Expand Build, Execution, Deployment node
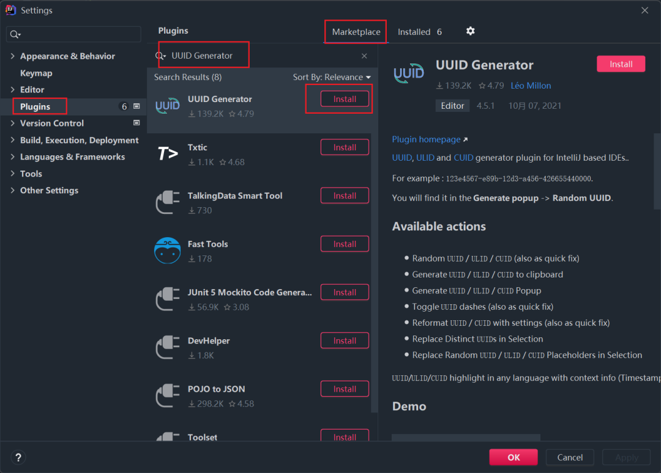Screen dimensions: 661x473 12,140
